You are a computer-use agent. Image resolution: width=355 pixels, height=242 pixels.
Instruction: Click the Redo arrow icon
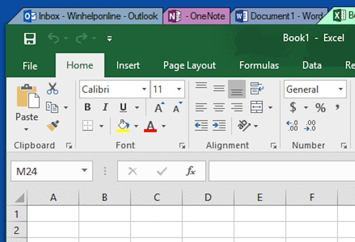pyautogui.click(x=82, y=38)
